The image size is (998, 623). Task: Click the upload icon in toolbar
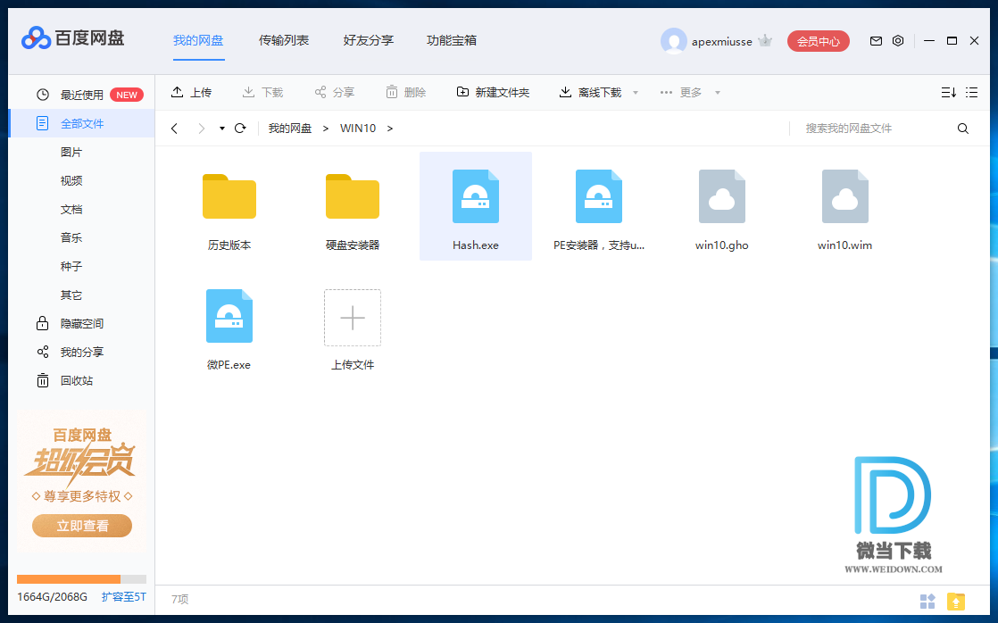coord(178,92)
